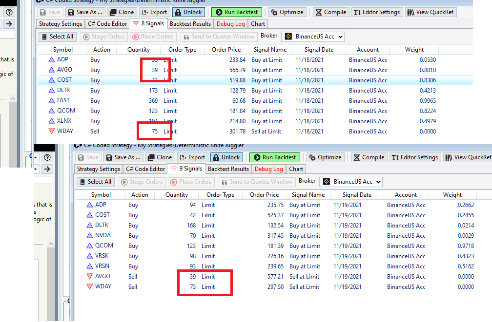
Task: Toggle Unlock in the lower window toolbar
Action: click(x=226, y=157)
